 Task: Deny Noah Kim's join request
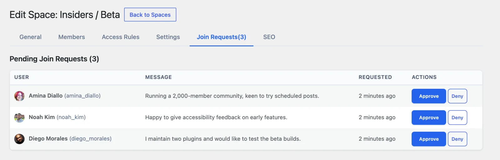click(457, 117)
